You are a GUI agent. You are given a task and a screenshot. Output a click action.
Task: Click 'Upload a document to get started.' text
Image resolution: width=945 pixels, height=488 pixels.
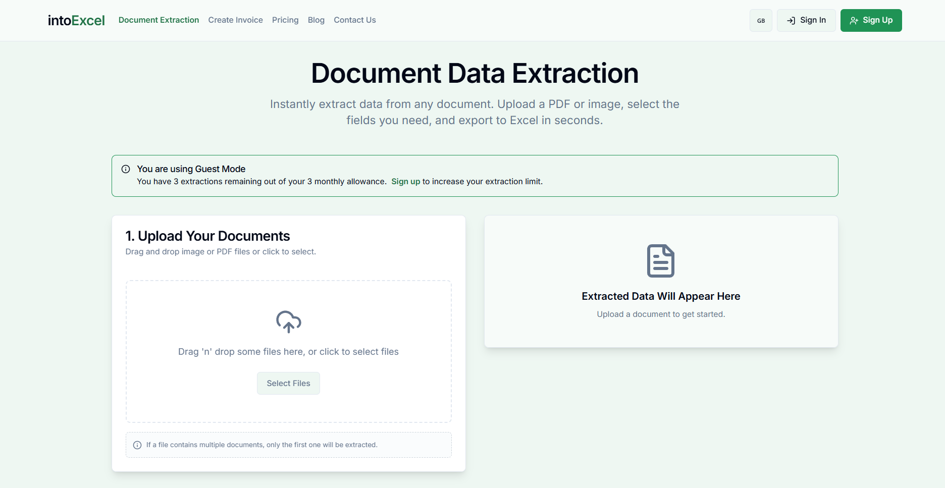661,314
